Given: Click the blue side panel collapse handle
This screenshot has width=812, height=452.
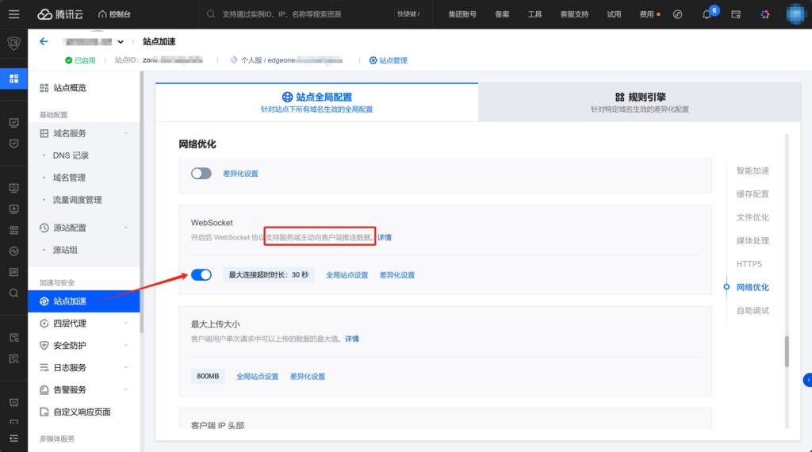Looking at the screenshot, I should 807,380.
